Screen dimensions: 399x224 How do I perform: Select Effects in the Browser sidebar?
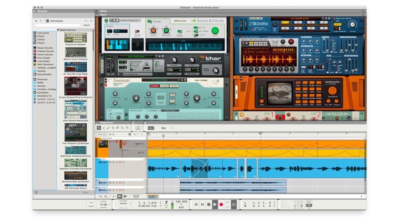pyautogui.click(x=41, y=36)
